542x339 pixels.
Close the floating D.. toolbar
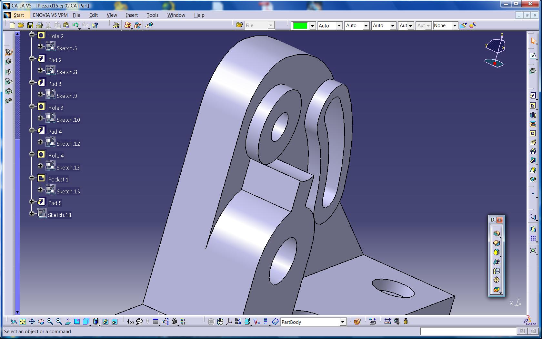pyautogui.click(x=499, y=220)
